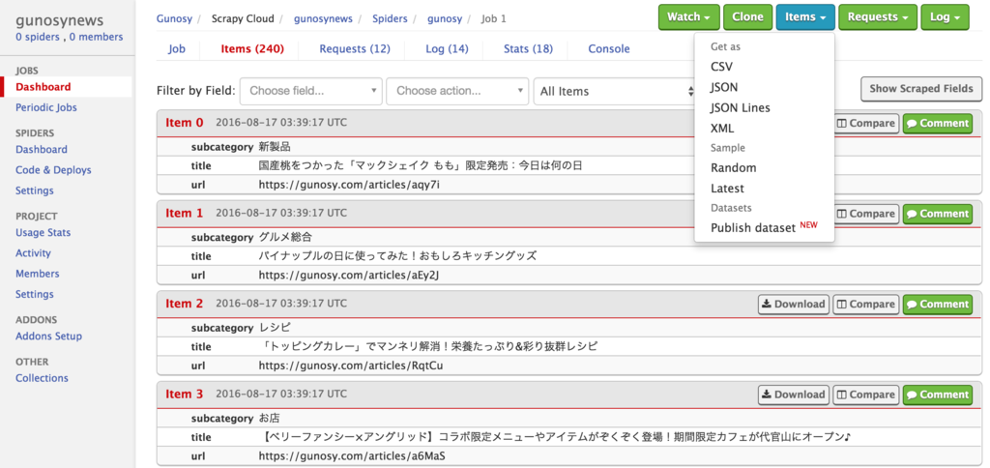Open Activity in sidebar
Screen dimensions: 990x468
[x=33, y=252]
